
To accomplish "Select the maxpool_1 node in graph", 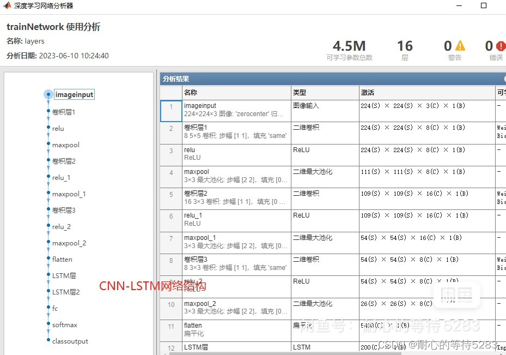I will (x=69, y=194).
